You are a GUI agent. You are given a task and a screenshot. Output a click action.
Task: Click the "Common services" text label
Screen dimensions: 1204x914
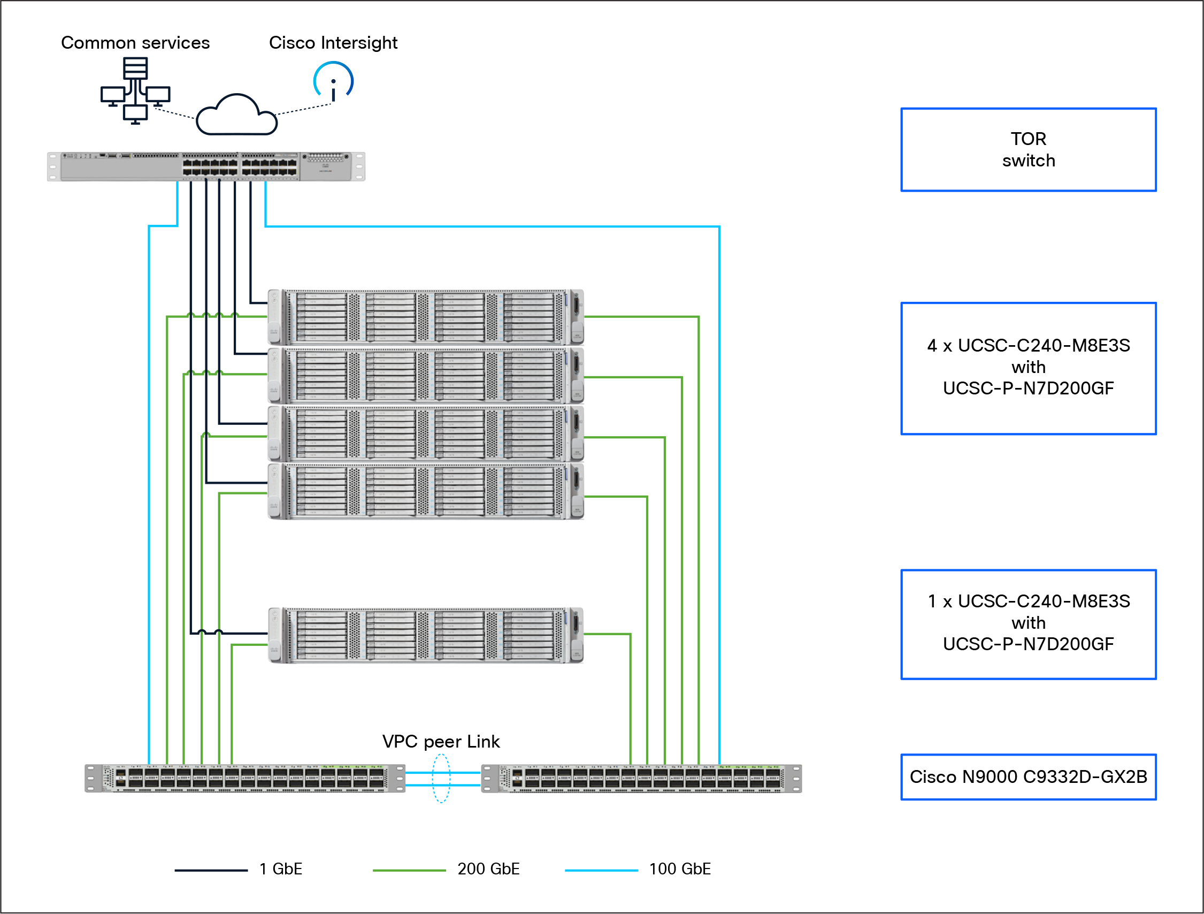[135, 42]
